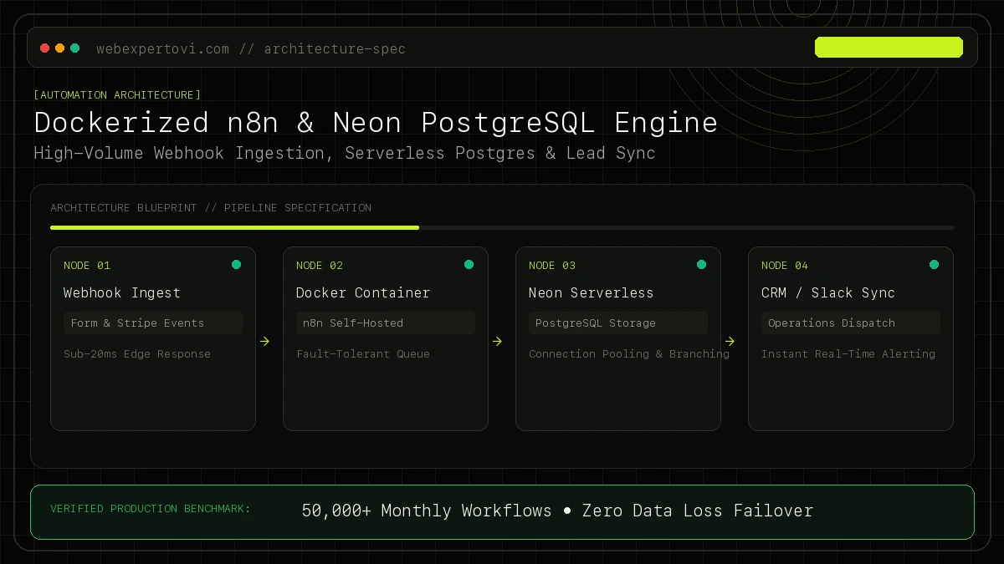Click the n8n Self-Hosted tag
This screenshot has width=1004, height=564.
(386, 323)
